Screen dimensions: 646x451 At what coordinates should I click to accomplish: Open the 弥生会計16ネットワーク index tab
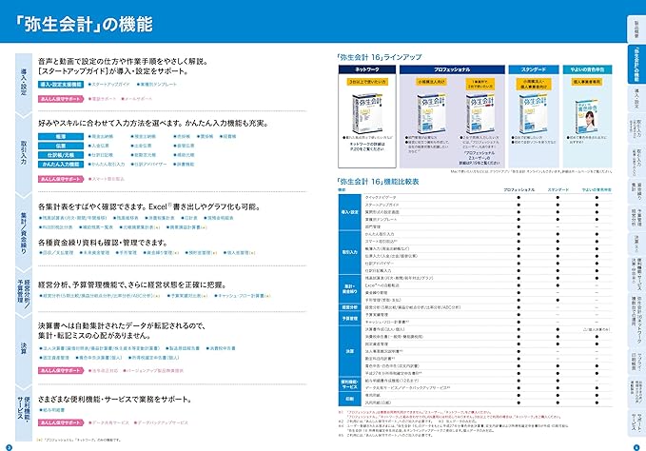point(637,320)
